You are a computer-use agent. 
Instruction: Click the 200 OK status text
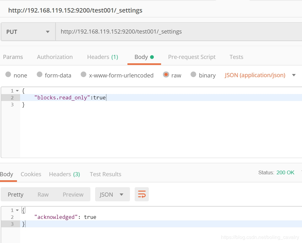point(285,172)
